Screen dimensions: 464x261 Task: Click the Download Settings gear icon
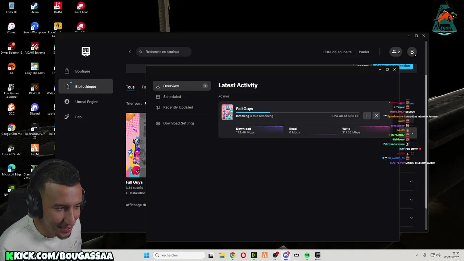tap(158, 123)
